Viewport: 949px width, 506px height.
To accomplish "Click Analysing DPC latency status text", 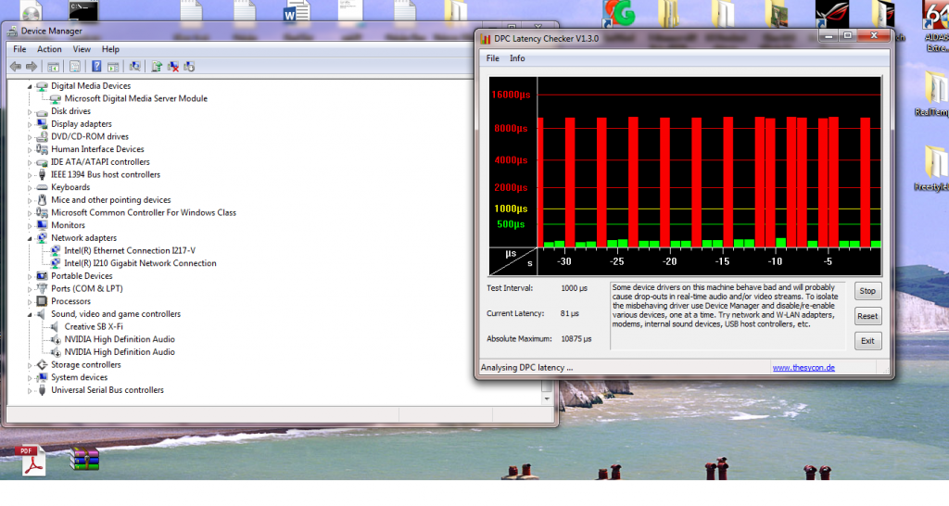I will [x=526, y=367].
